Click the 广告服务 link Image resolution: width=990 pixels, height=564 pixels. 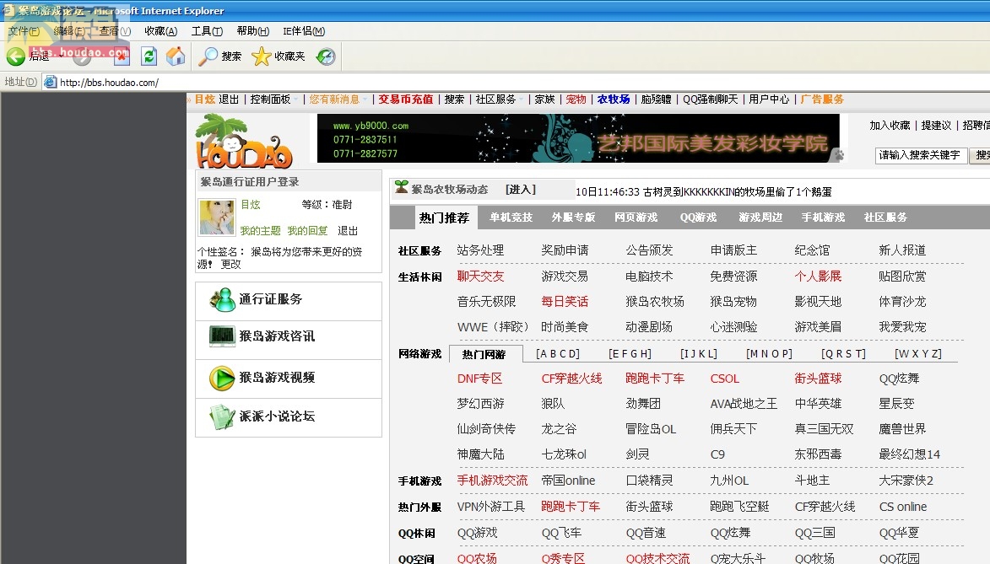[x=822, y=99]
